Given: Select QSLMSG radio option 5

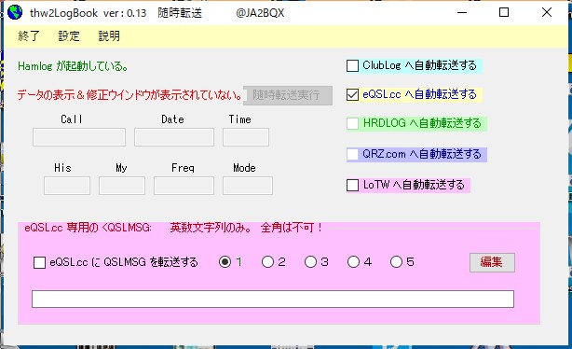Looking at the screenshot, I should pos(396,261).
